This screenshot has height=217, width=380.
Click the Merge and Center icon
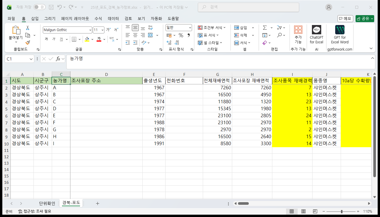point(150,35)
